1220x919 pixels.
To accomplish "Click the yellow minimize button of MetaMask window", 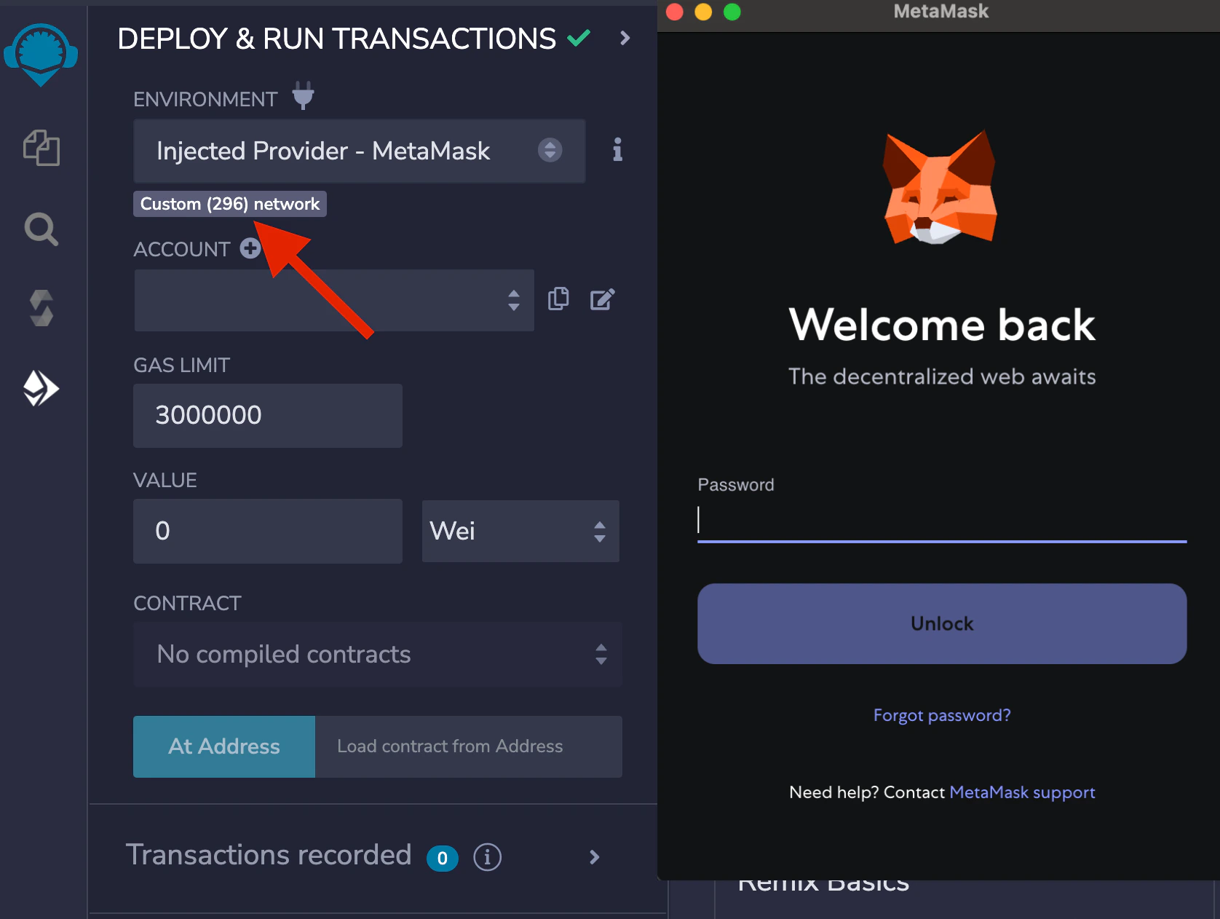I will [703, 12].
